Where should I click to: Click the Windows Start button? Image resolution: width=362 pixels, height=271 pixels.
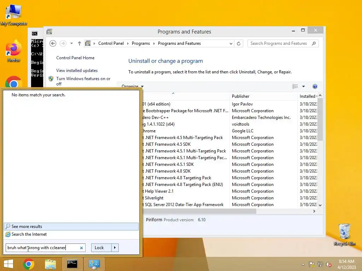click(8, 264)
